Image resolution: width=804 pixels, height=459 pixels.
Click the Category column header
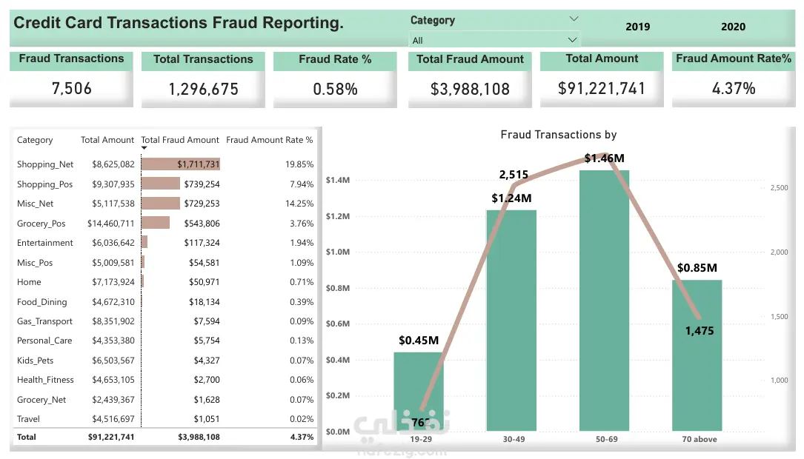(35, 140)
